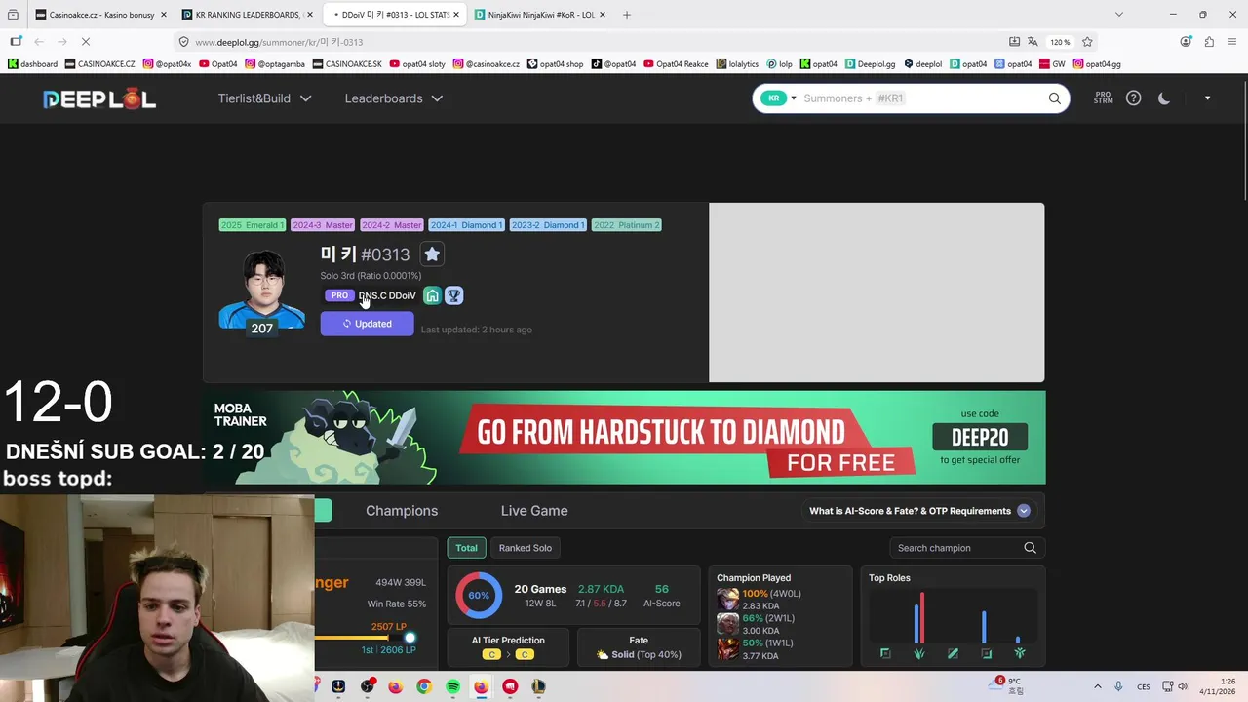Click the 2023-2 Diamond 1 season tag
The width and height of the screenshot is (1248, 702).
[548, 225]
